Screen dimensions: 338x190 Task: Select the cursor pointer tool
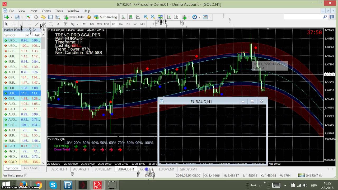coord(7,24)
